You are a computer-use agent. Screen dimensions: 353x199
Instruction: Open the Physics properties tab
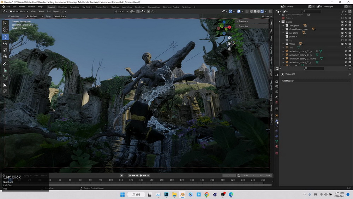[277, 131]
